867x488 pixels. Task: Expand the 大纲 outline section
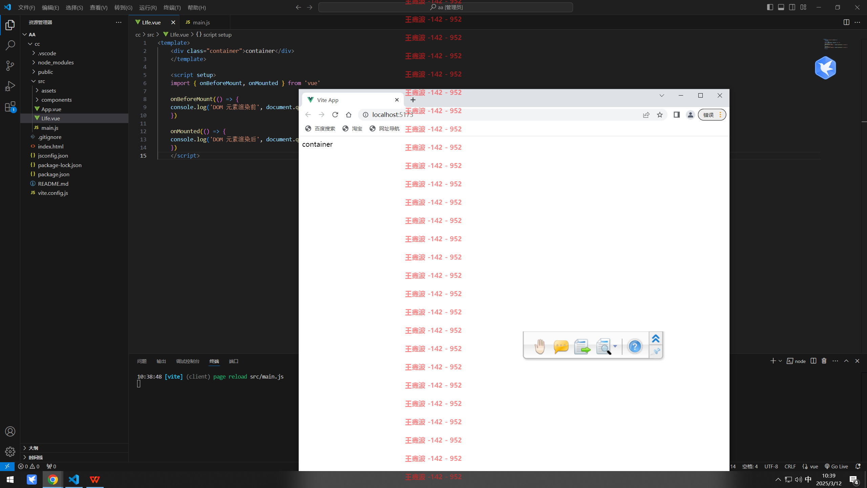tap(74, 448)
